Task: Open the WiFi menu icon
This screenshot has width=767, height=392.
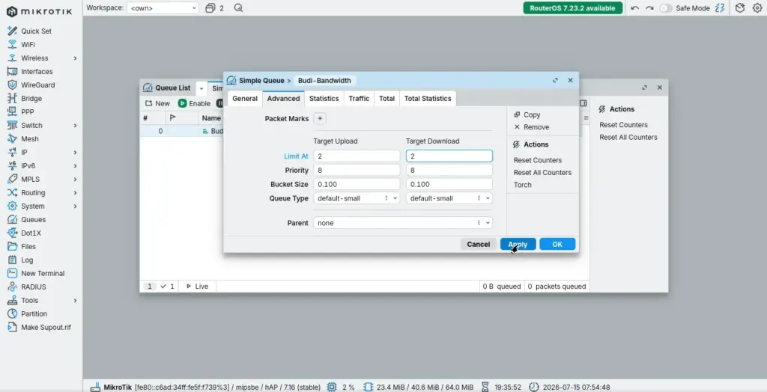Action: pos(12,44)
